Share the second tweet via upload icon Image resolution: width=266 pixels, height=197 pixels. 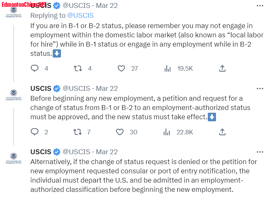(222, 132)
